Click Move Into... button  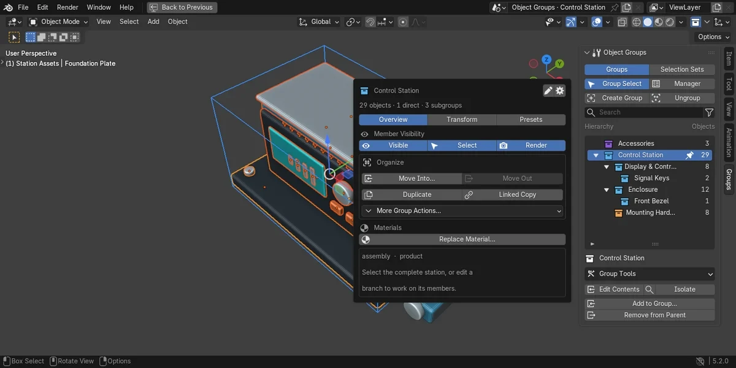[x=412, y=178]
